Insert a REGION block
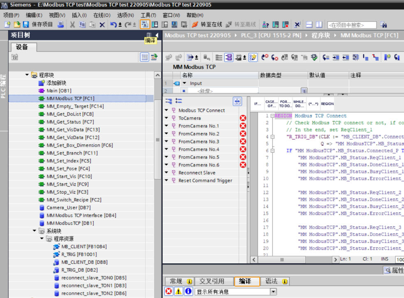 click(327, 103)
